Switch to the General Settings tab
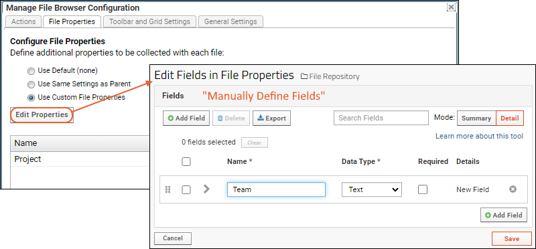This screenshot has height=249, width=536. tap(230, 21)
